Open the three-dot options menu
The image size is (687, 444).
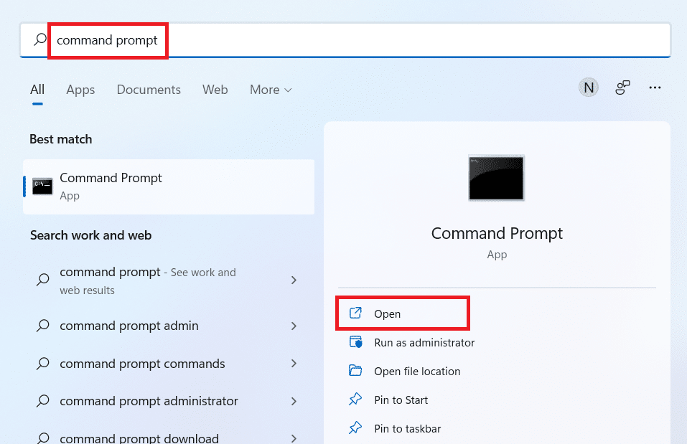pyautogui.click(x=655, y=88)
